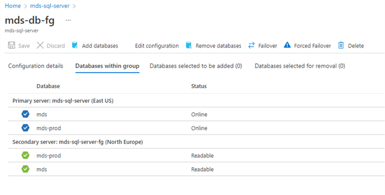The width and height of the screenshot is (385, 195).
Task: Click green status icon for secondary mds-prod
Action: click(x=25, y=156)
